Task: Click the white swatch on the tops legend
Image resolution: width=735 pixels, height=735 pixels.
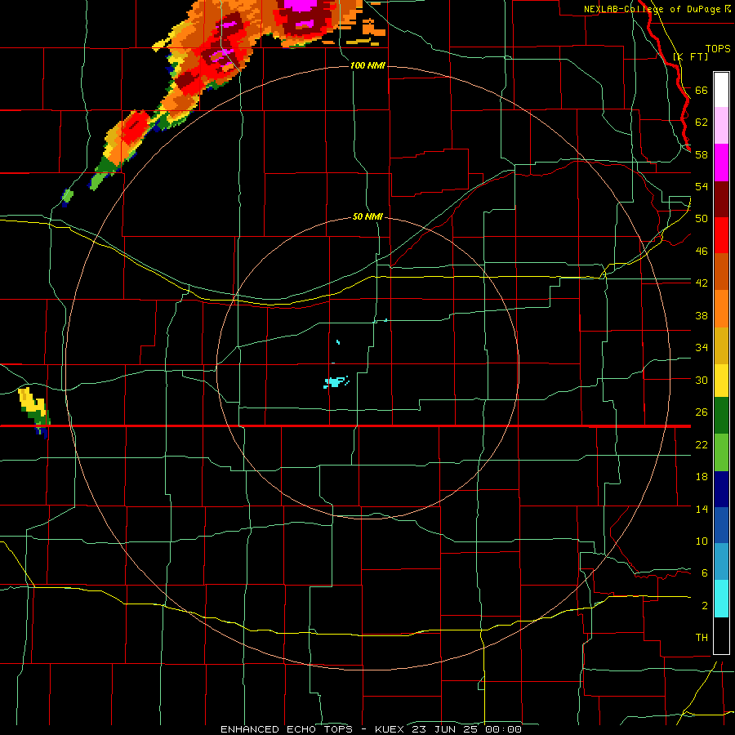Action: point(721,90)
